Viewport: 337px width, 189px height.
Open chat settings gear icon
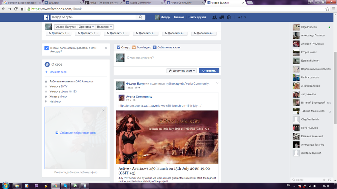[x=324, y=180]
